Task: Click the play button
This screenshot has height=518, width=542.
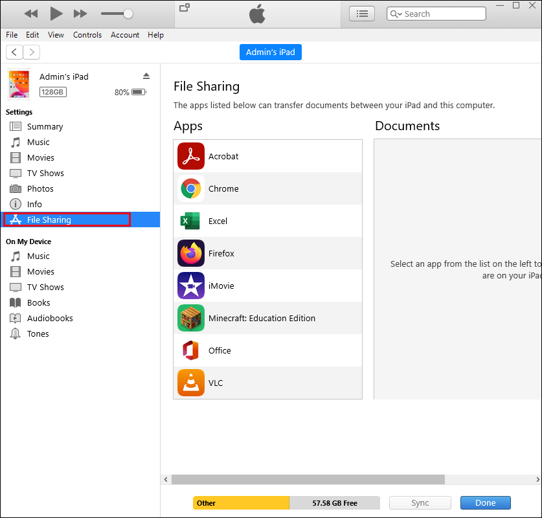Action: pos(56,14)
